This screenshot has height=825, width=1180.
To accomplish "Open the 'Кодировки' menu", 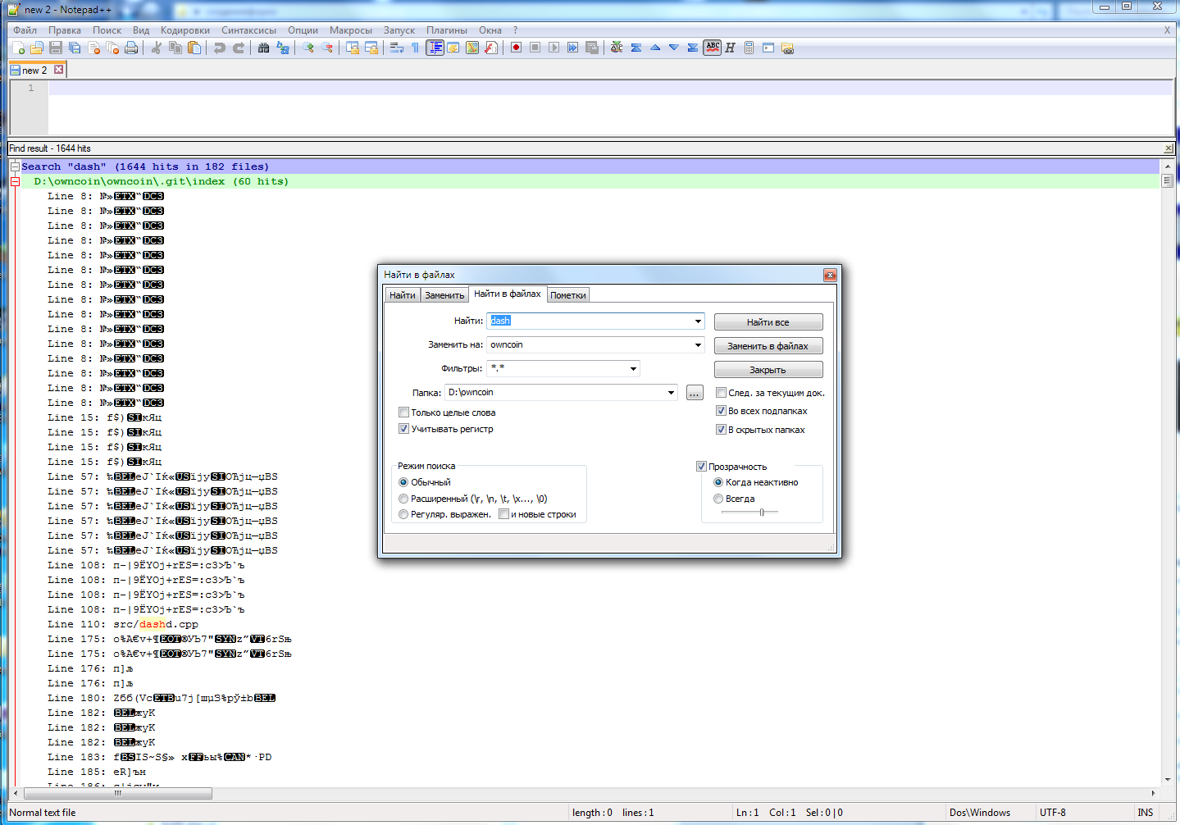I will pyautogui.click(x=185, y=30).
